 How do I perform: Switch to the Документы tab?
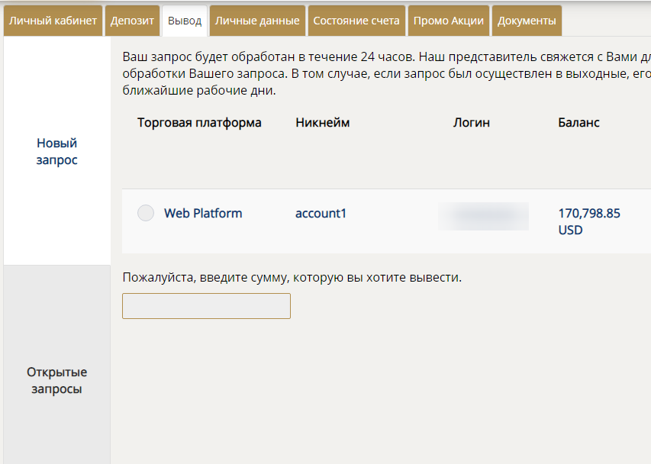click(527, 21)
